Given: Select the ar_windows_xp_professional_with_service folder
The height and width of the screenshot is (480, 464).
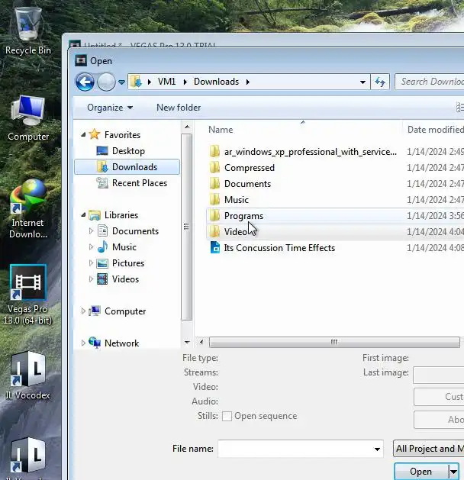Looking at the screenshot, I should click(x=311, y=152).
